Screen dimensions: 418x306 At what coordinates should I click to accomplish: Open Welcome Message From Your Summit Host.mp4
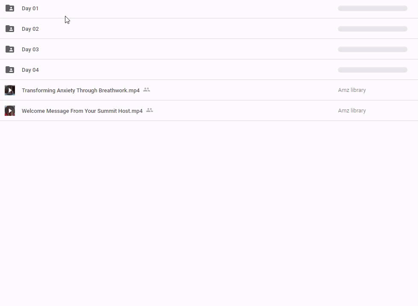point(82,111)
